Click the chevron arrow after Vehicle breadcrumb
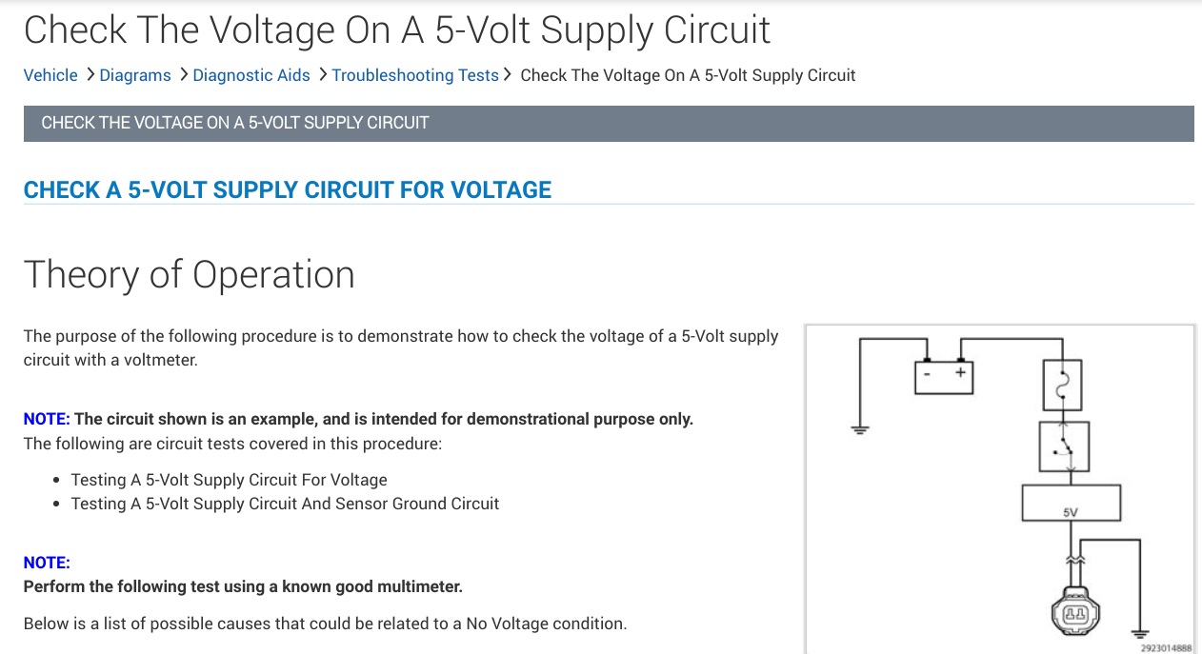 [90, 74]
